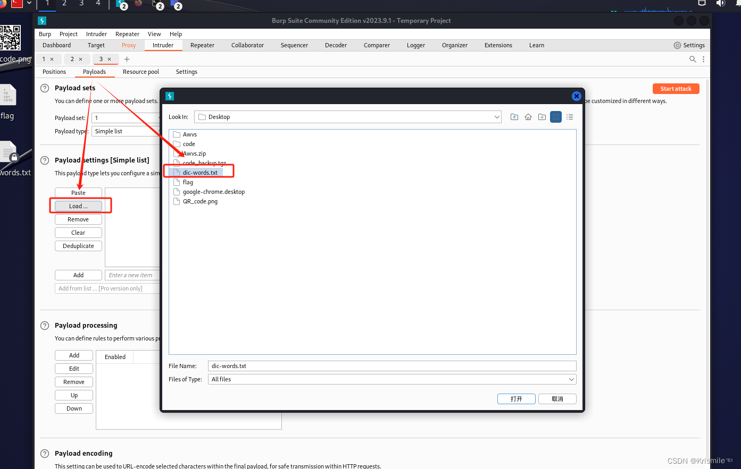Open Payload set number dropdown
This screenshot has height=469, width=741.
pos(127,118)
